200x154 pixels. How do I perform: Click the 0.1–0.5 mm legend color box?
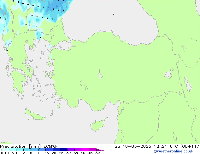(5, 150)
